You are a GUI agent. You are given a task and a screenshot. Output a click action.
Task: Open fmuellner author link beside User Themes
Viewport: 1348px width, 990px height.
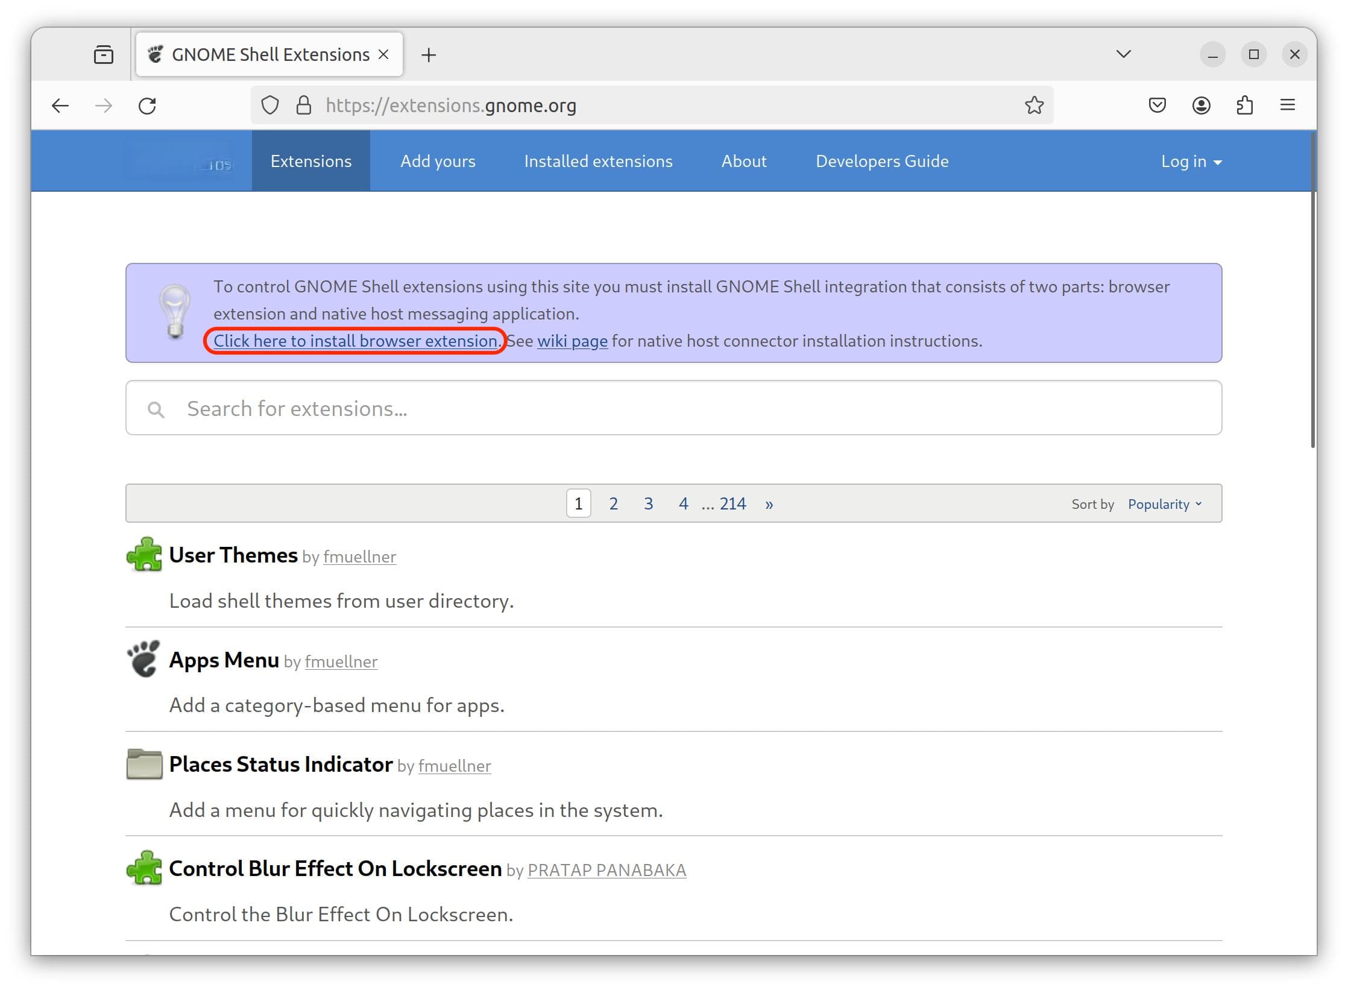coord(360,556)
